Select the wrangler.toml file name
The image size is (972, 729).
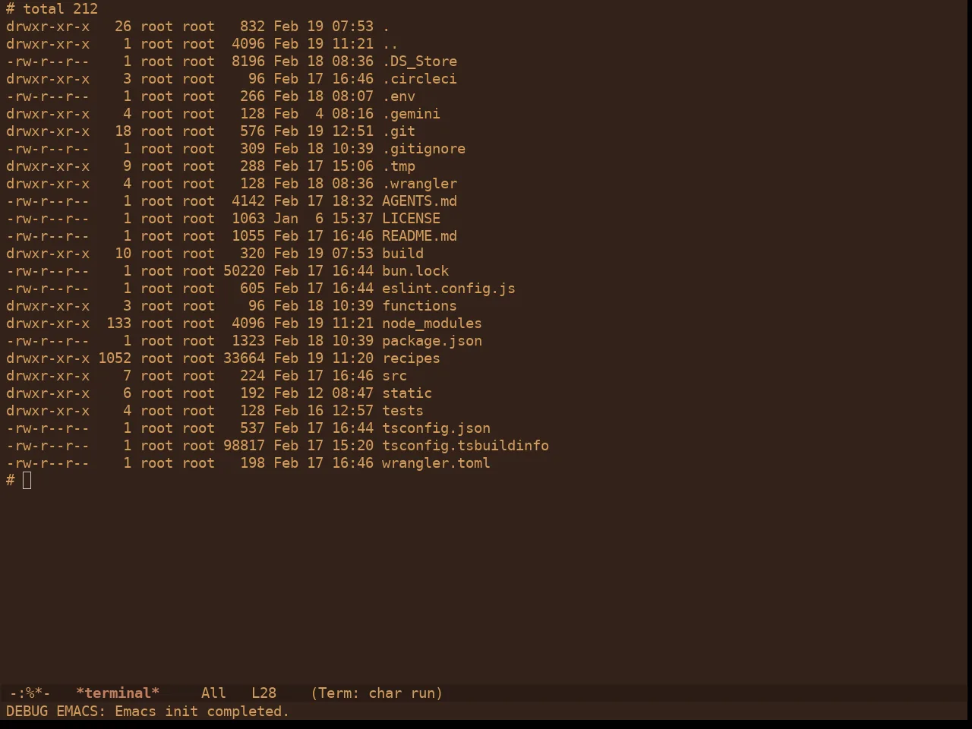[x=436, y=463]
